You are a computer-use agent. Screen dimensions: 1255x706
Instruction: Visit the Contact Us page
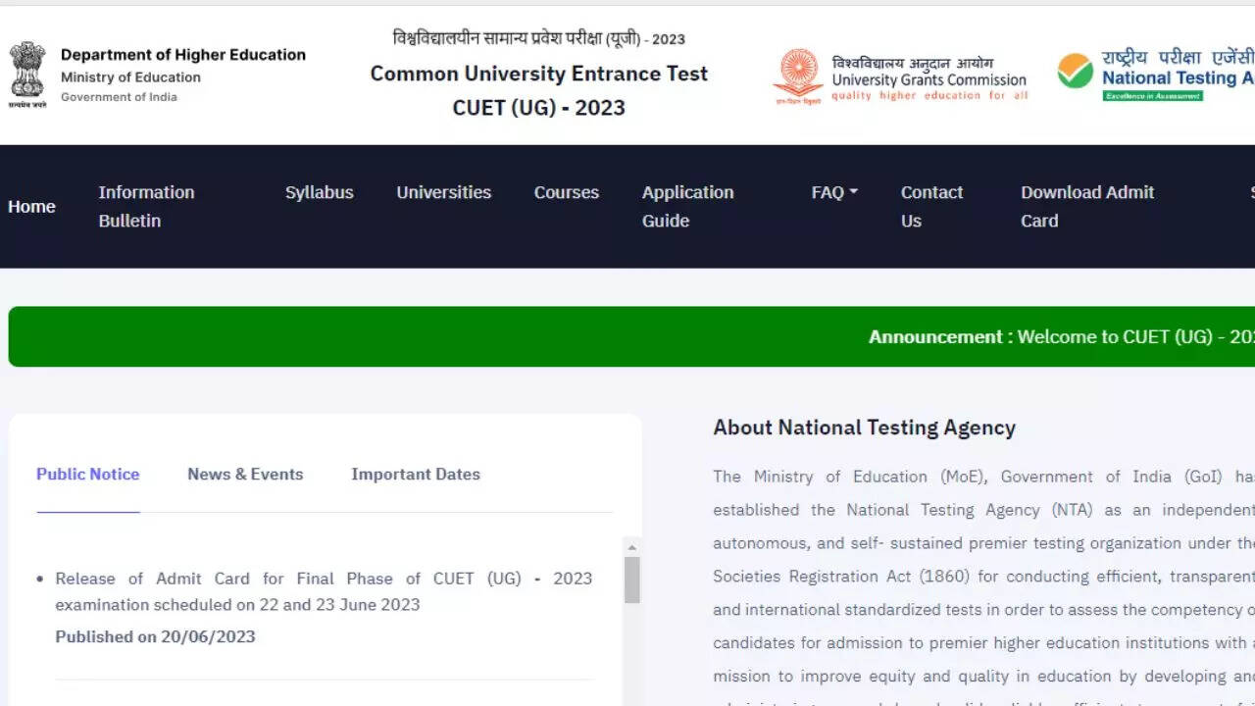point(931,206)
